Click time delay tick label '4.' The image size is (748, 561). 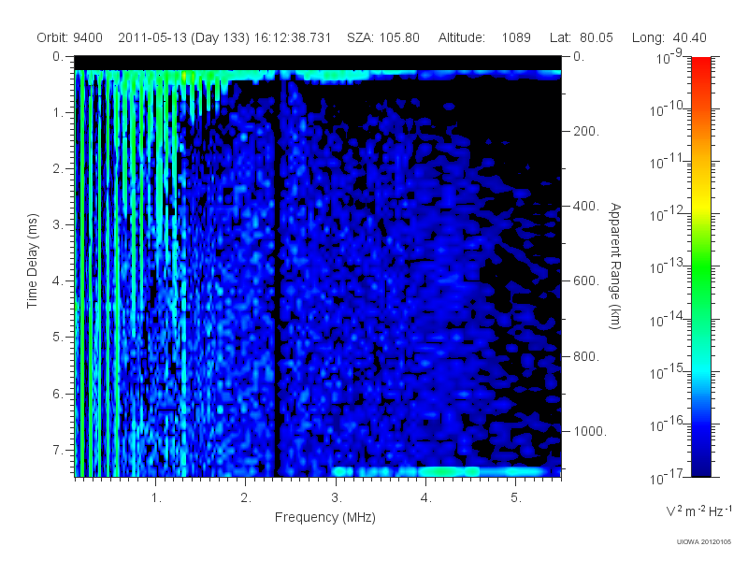pos(57,281)
